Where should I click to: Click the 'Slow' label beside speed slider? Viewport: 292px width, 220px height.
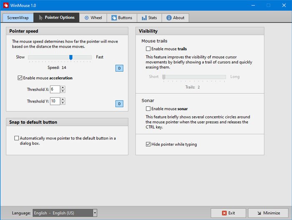point(20,57)
